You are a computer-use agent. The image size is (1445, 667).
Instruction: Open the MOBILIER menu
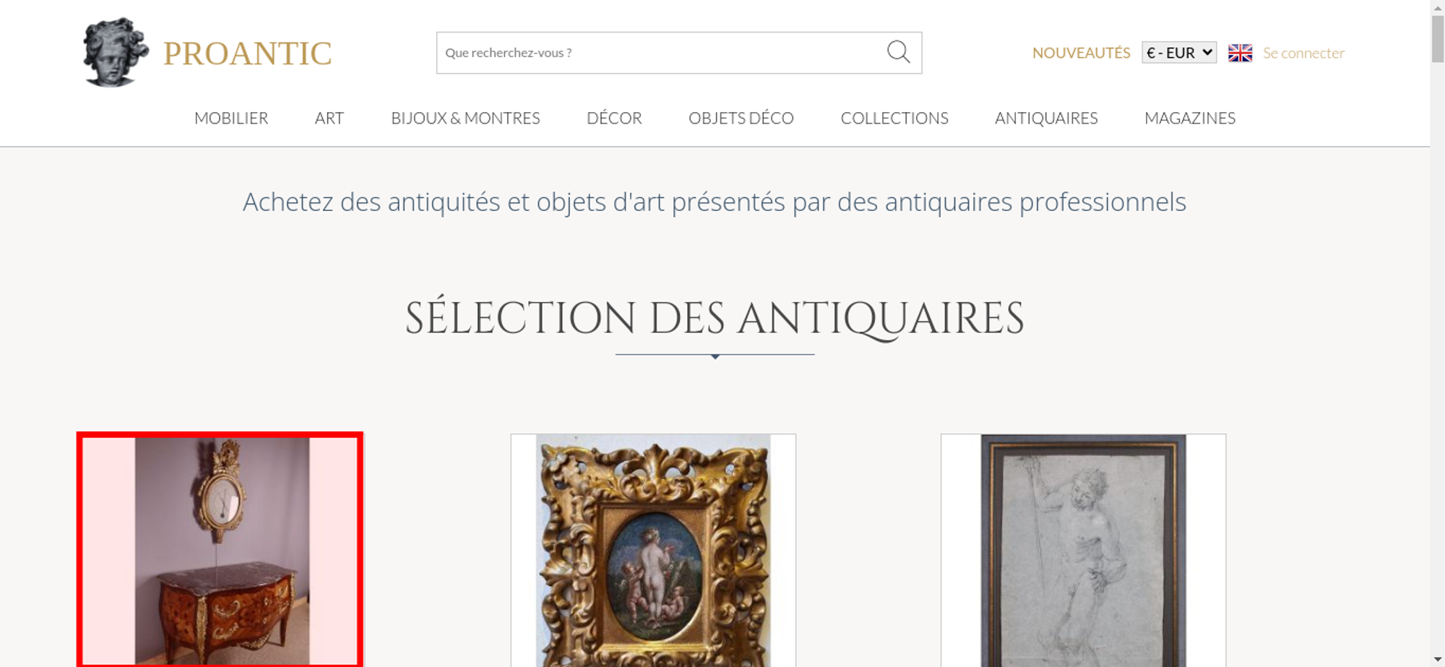tap(231, 118)
